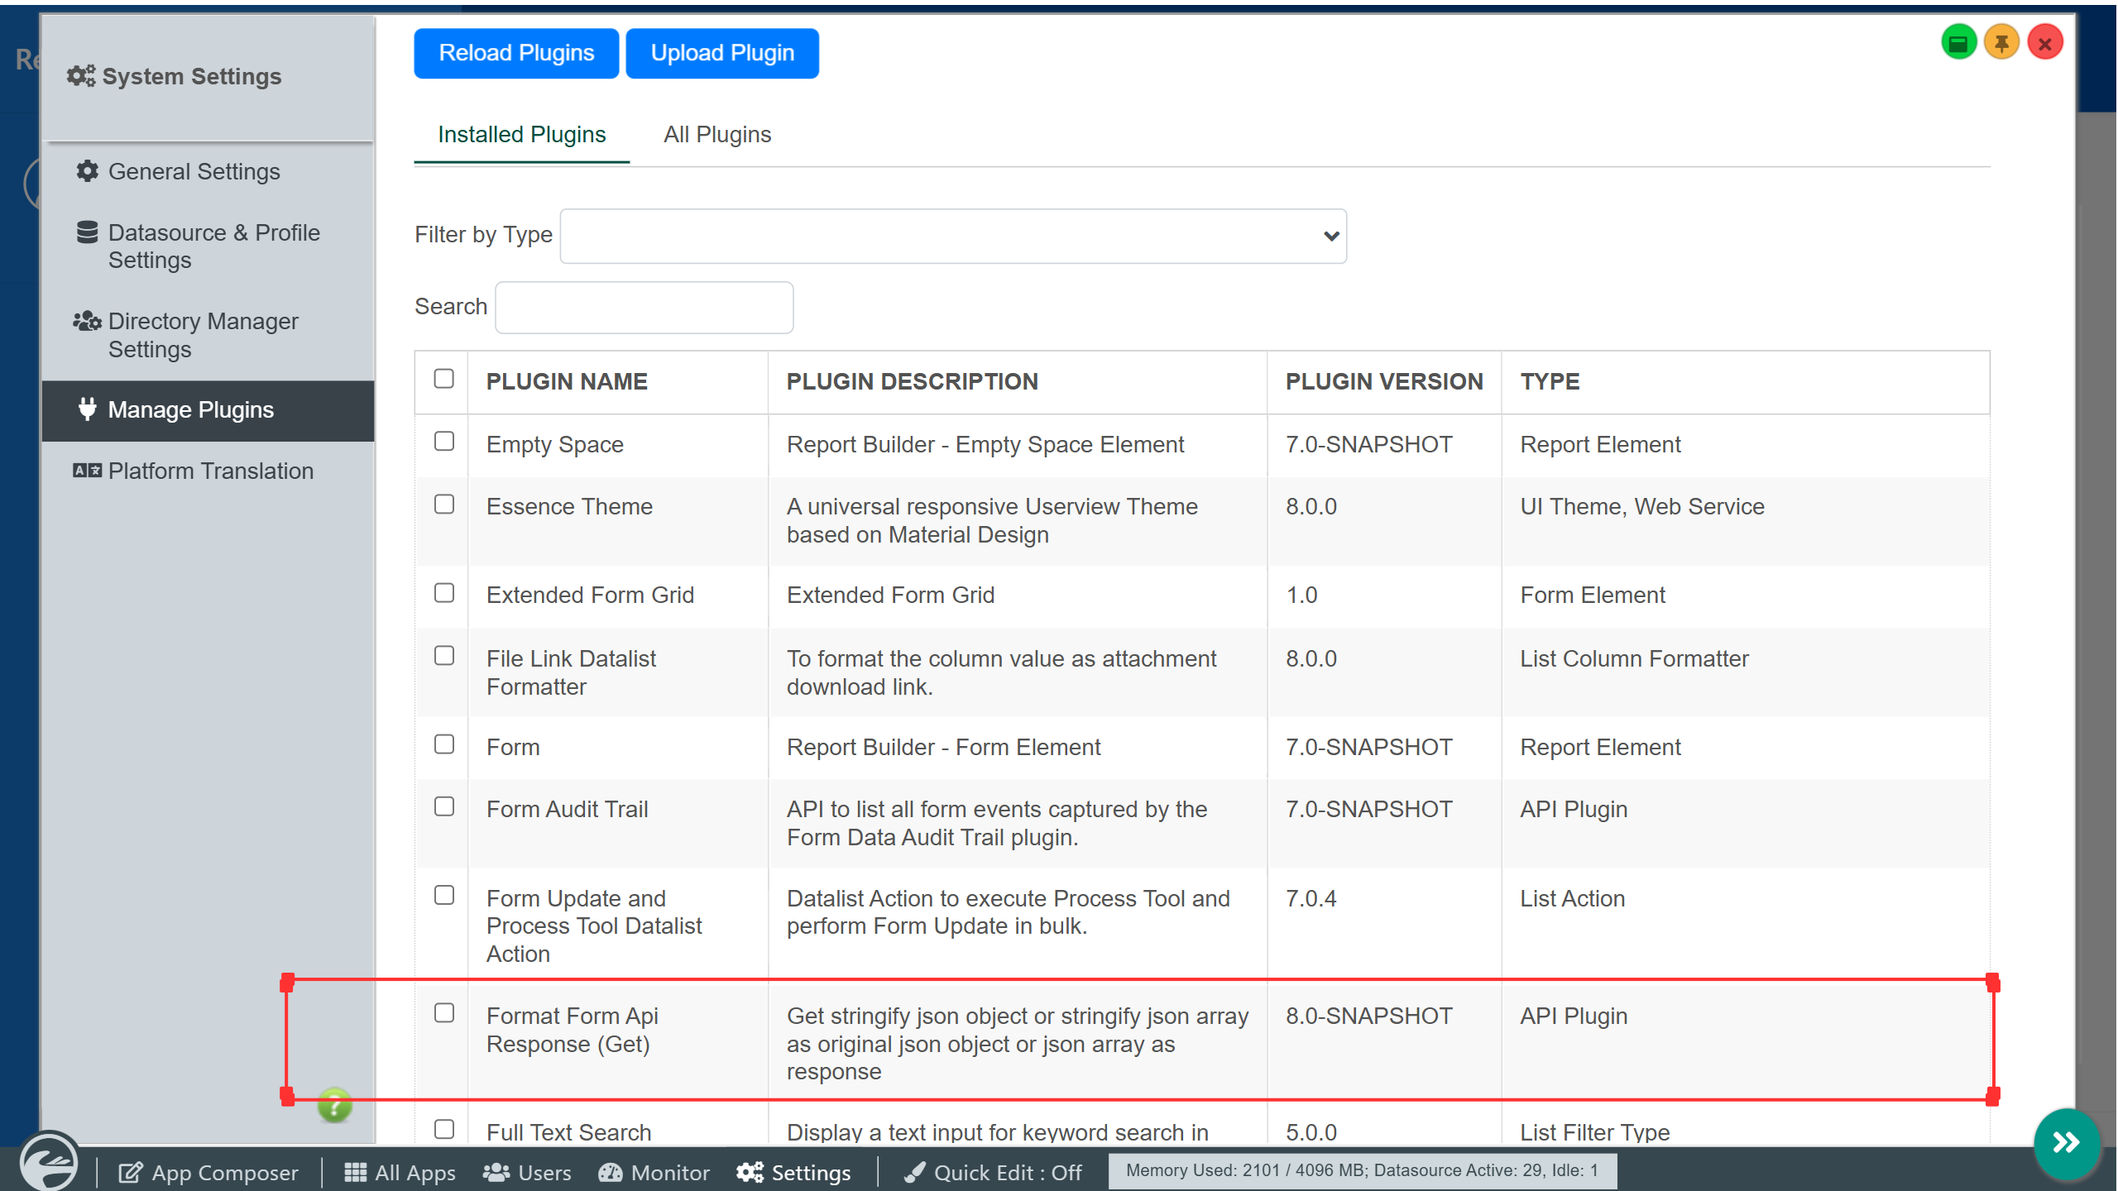
Task: Click the Reload Plugins button
Action: coord(516,54)
